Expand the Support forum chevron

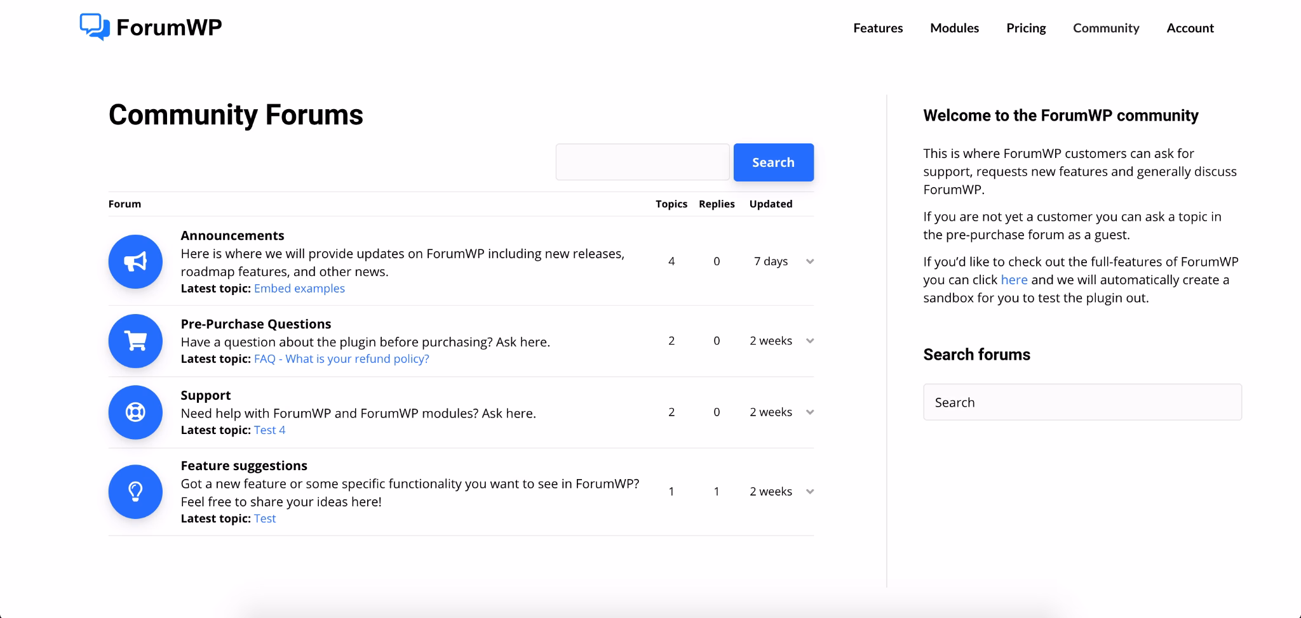tap(809, 412)
